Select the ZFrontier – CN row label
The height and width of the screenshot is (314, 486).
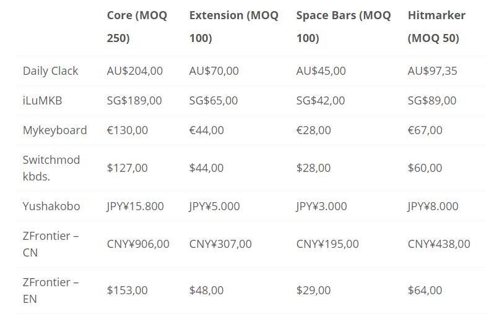[x=51, y=244]
